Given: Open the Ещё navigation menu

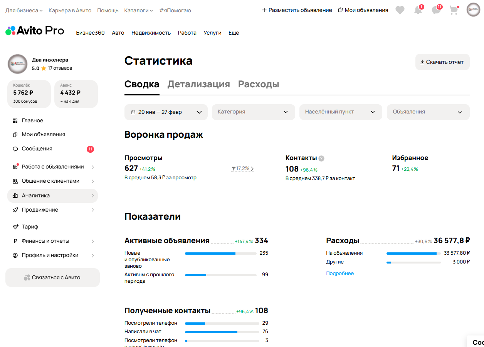Looking at the screenshot, I should 234,33.
